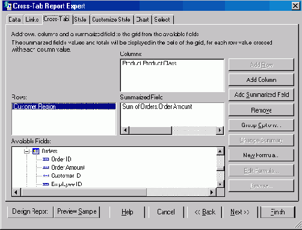Click the Employee ID field icon

[x=46, y=184]
